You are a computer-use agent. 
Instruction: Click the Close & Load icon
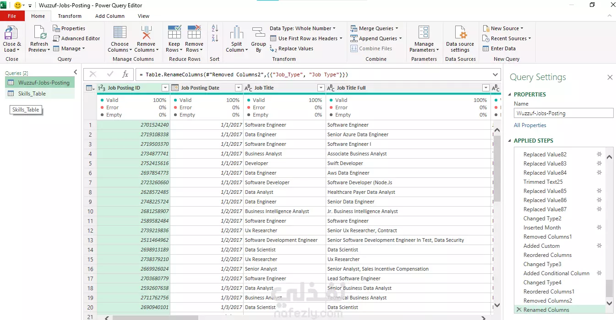[11, 33]
